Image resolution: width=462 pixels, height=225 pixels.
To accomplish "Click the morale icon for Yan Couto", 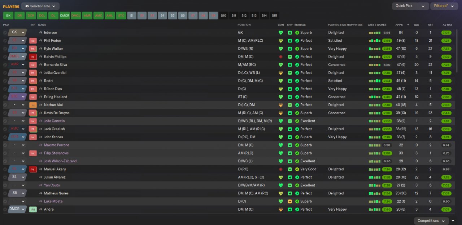I will coord(297,185).
